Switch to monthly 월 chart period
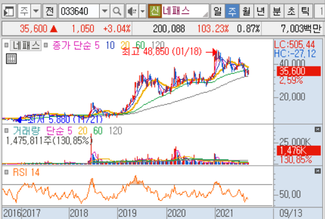 [x=246, y=11]
